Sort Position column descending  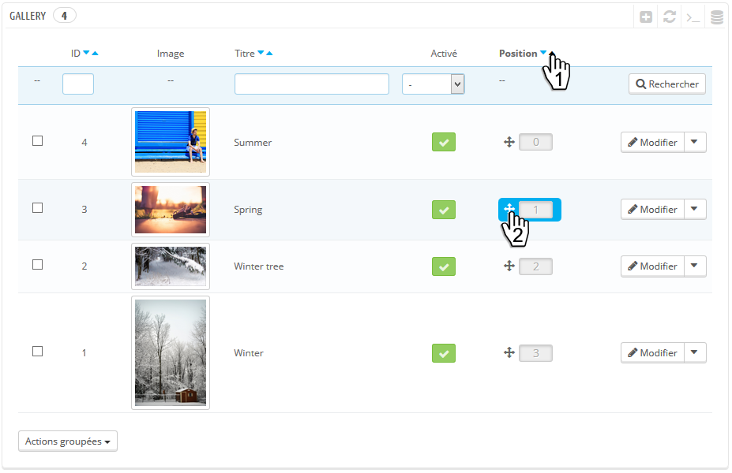point(543,53)
